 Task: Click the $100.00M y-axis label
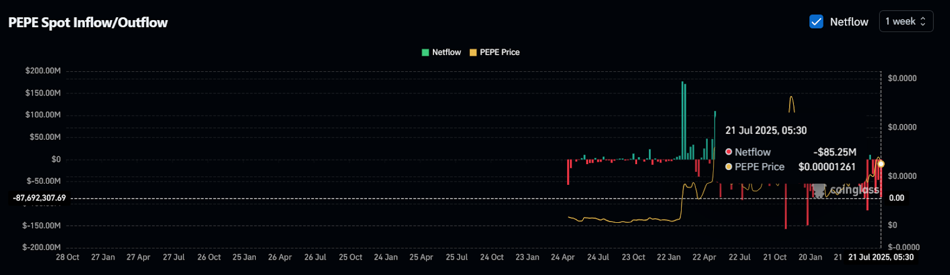point(43,115)
